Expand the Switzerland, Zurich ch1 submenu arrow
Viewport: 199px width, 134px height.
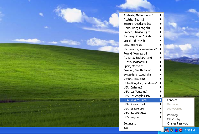pyautogui.click(x=161, y=74)
